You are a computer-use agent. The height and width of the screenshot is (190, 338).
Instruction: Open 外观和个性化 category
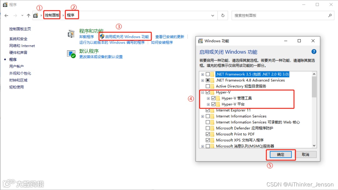pyautogui.click(x=20, y=73)
